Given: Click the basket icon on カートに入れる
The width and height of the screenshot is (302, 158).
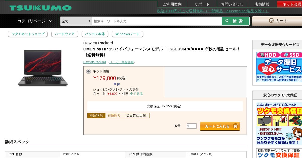Looking at the screenshot, I should coord(236,126).
